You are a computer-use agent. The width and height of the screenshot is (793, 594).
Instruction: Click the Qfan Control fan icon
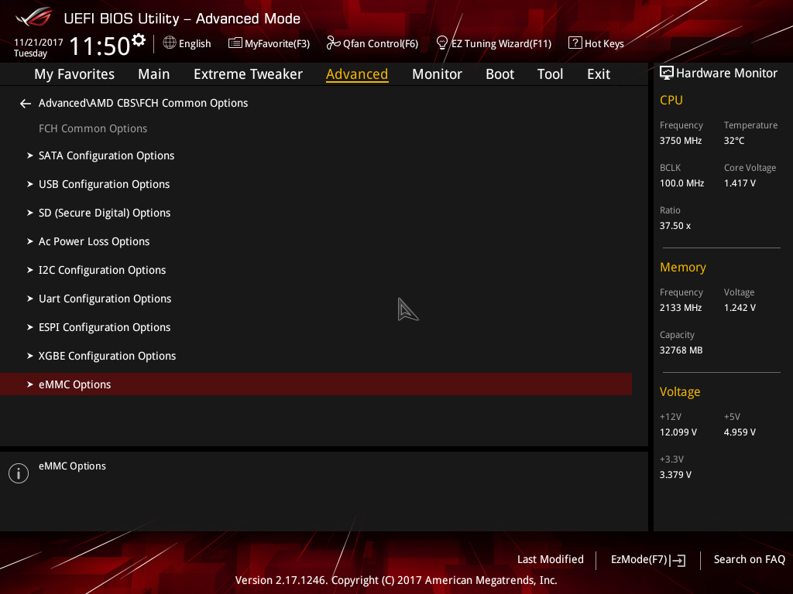333,43
